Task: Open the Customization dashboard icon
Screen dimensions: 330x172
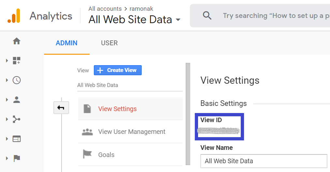Action: point(17,61)
